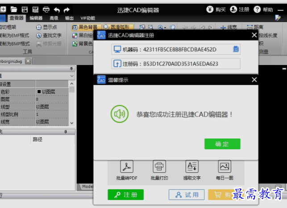287x208 pixels.
Task: Open the 高级 ribbon tab
Action: [54, 18]
